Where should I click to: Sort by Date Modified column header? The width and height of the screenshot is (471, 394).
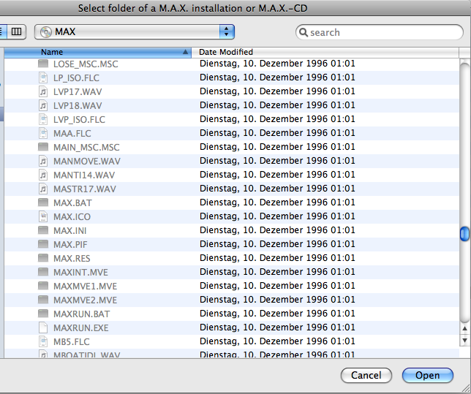coord(325,52)
